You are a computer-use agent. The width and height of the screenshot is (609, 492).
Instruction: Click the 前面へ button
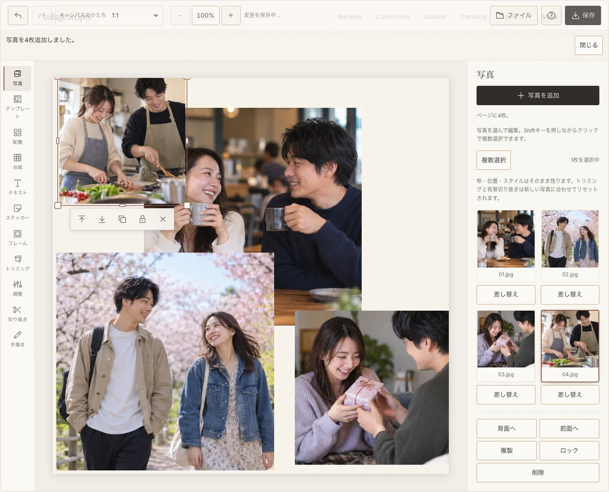tap(570, 429)
